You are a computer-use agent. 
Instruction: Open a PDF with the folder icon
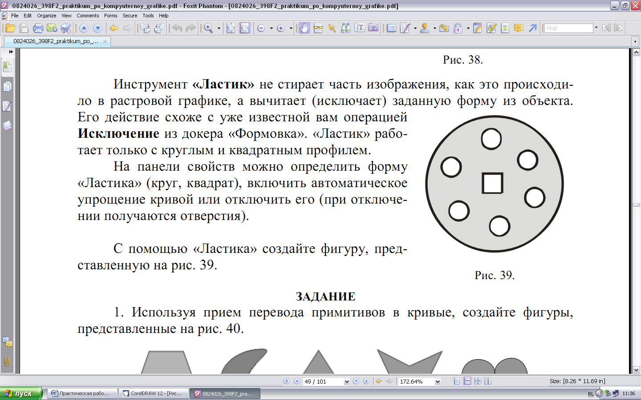point(11,28)
